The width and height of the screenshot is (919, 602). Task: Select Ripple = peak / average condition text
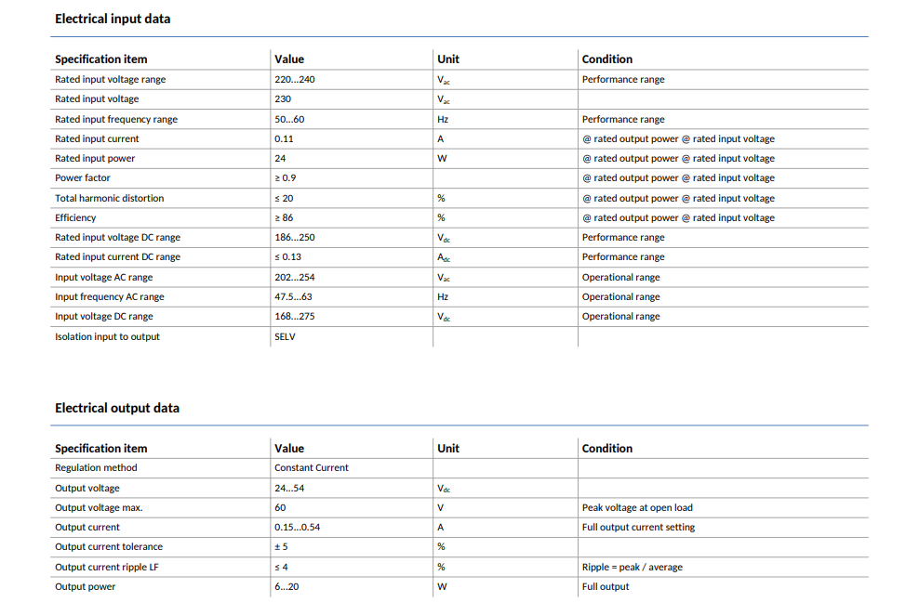click(633, 567)
